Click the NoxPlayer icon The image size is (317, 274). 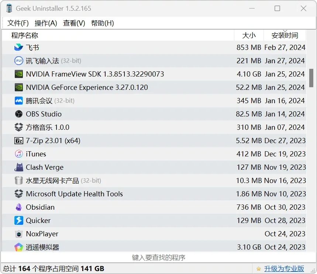(x=18, y=234)
